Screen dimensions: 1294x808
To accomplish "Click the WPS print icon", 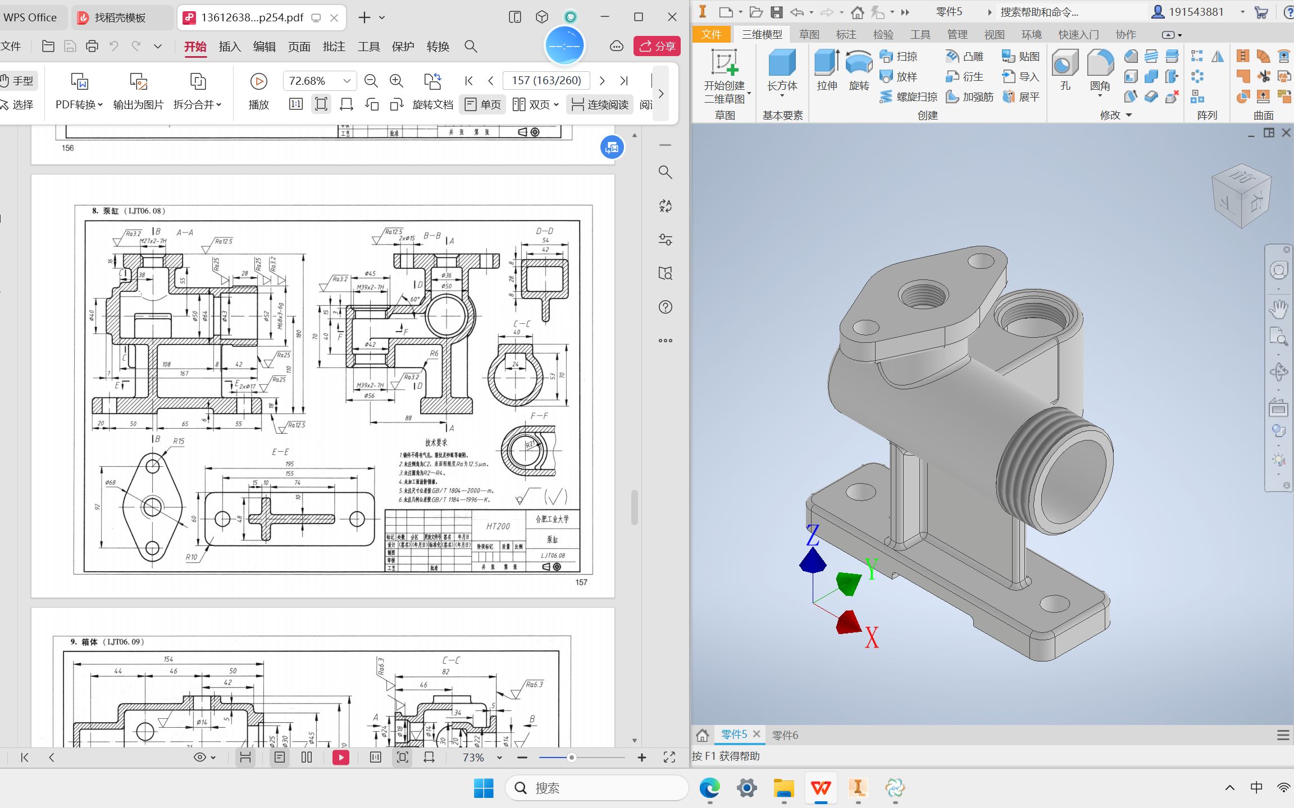I will coord(92,46).
